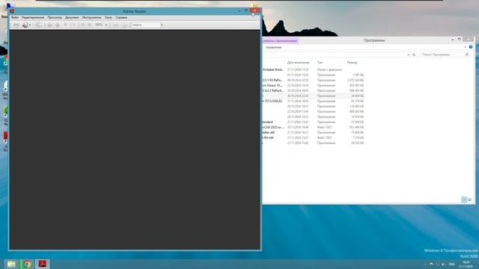Image resolution: width=479 pixels, height=269 pixels.
Task: Click the Action Center flag in system tray
Action: pyautogui.click(x=431, y=264)
